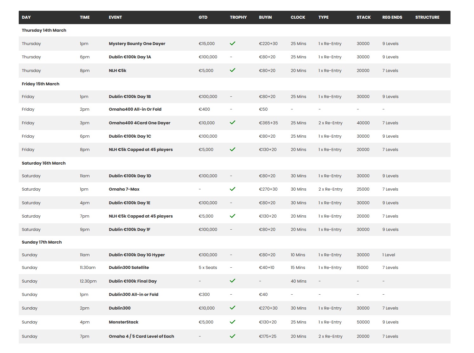Click the Sunday 17th March date heading

pos(42,242)
